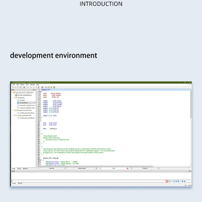Collapse the Timing Constraints Files folder
The height and width of the screenshot is (202, 202).
[14, 115]
